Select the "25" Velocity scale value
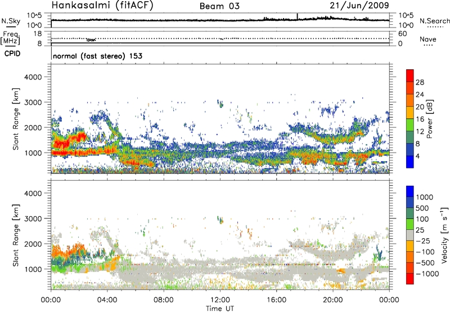The height and width of the screenshot is (312, 450). 420,230
